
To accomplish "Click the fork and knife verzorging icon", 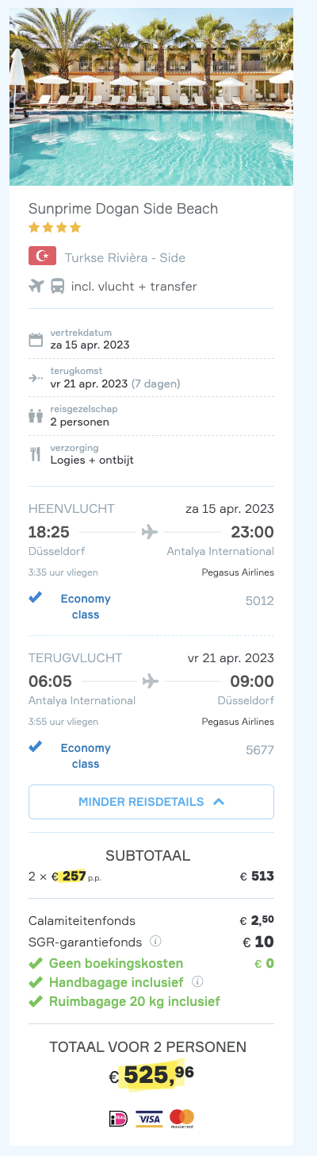I will [x=36, y=454].
